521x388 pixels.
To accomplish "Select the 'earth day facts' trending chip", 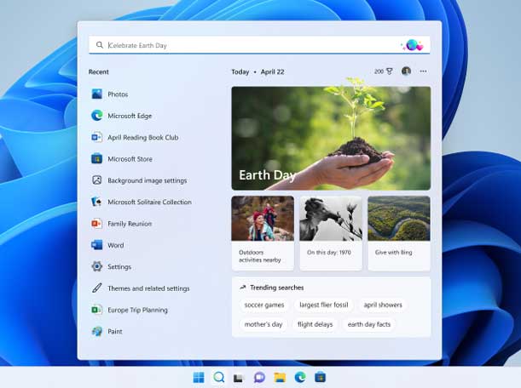I will tap(369, 324).
